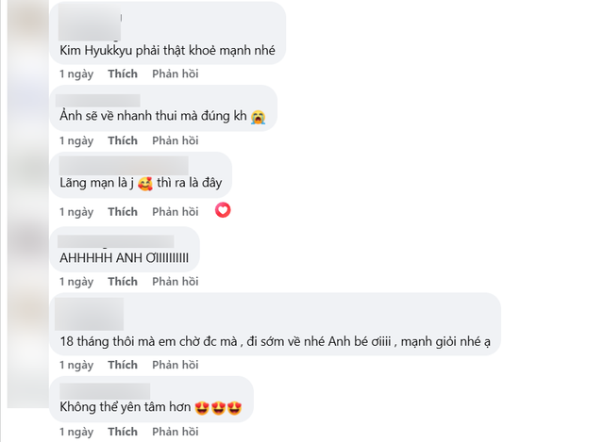Click '1 ngày' below 'Lãng mạn là j' comment

[76, 211]
